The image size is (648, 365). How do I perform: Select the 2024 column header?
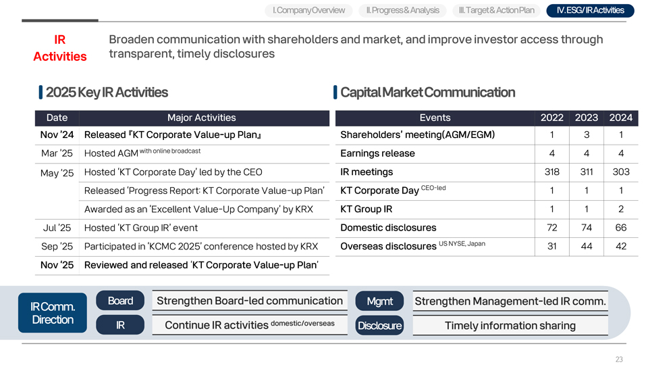click(x=621, y=118)
